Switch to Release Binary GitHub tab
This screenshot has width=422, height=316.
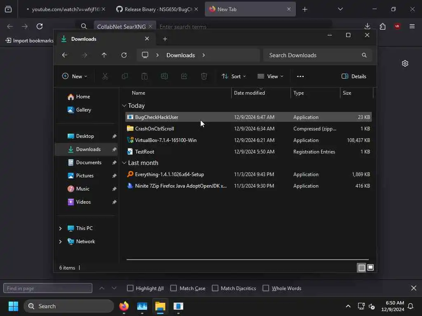pyautogui.click(x=157, y=9)
